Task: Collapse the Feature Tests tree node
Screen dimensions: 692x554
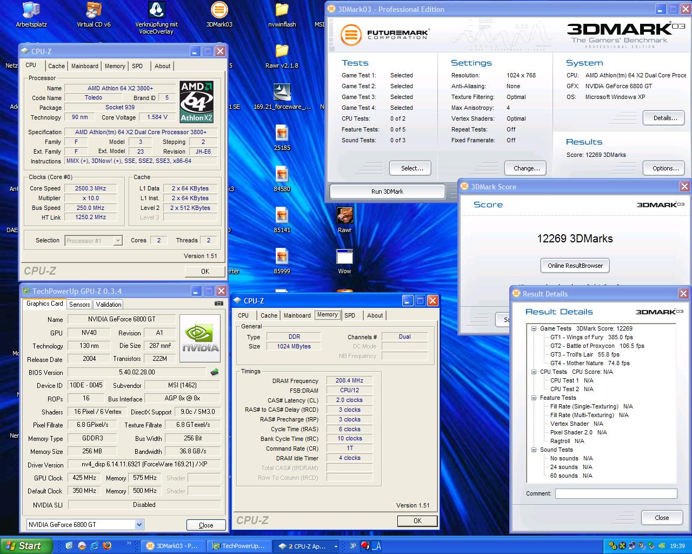Action: tap(534, 398)
